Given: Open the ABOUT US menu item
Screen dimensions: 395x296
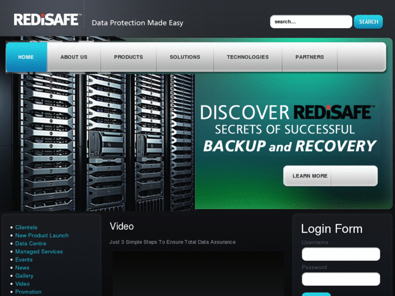Looking at the screenshot, I should click(x=74, y=57).
